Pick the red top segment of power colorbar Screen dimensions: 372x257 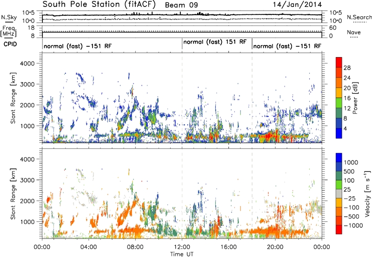[339, 62]
